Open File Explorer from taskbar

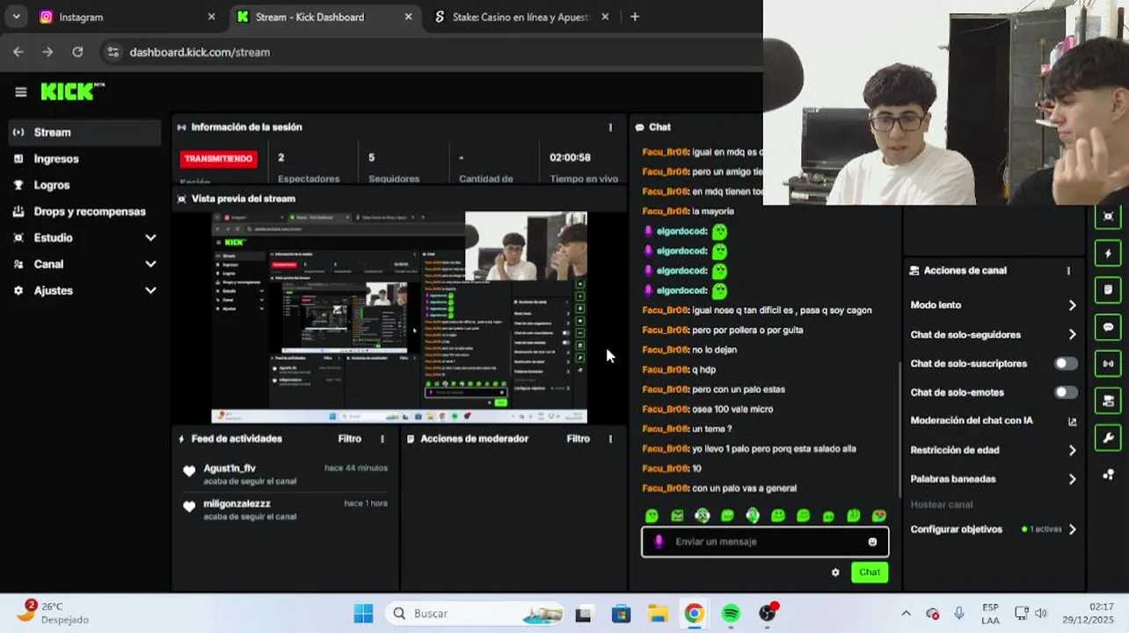pos(658,614)
